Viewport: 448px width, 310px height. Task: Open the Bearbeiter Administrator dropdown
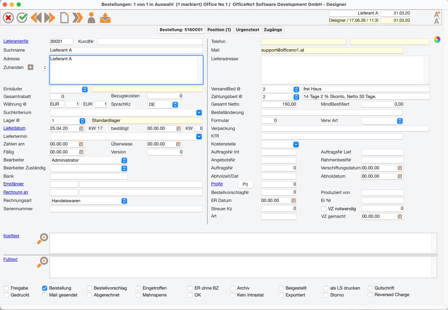(x=89, y=160)
